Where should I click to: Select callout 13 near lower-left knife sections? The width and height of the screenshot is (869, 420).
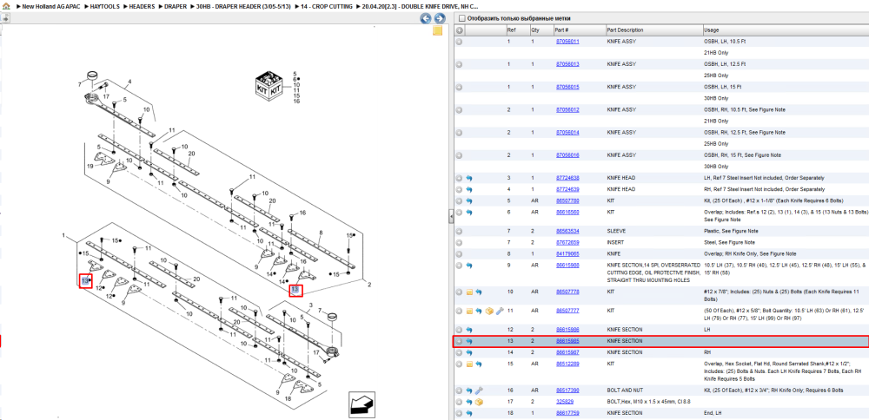coord(85,281)
